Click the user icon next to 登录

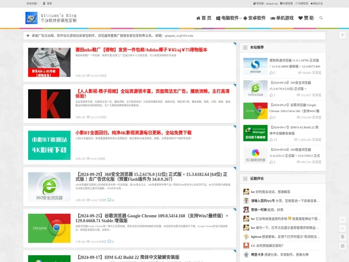click(44, 3)
